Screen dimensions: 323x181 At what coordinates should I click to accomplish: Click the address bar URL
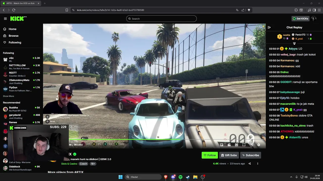[111, 10]
